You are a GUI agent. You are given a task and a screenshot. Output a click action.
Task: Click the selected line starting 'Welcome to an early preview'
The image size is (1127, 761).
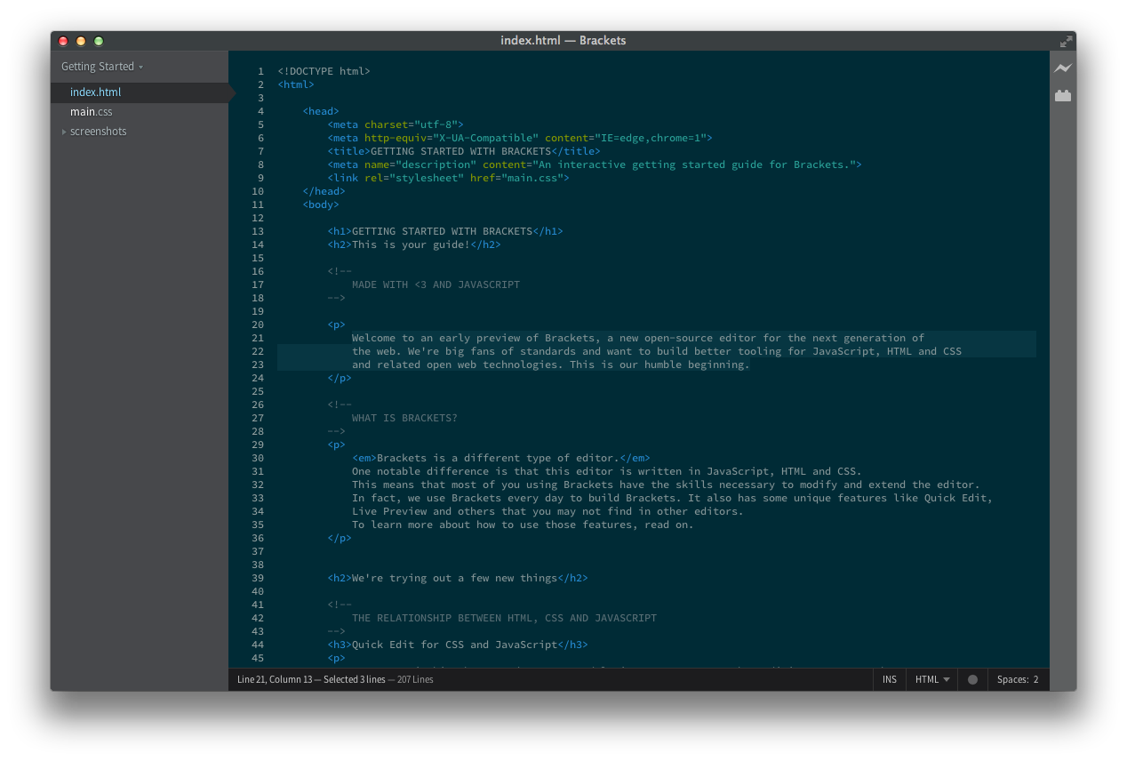coord(638,338)
